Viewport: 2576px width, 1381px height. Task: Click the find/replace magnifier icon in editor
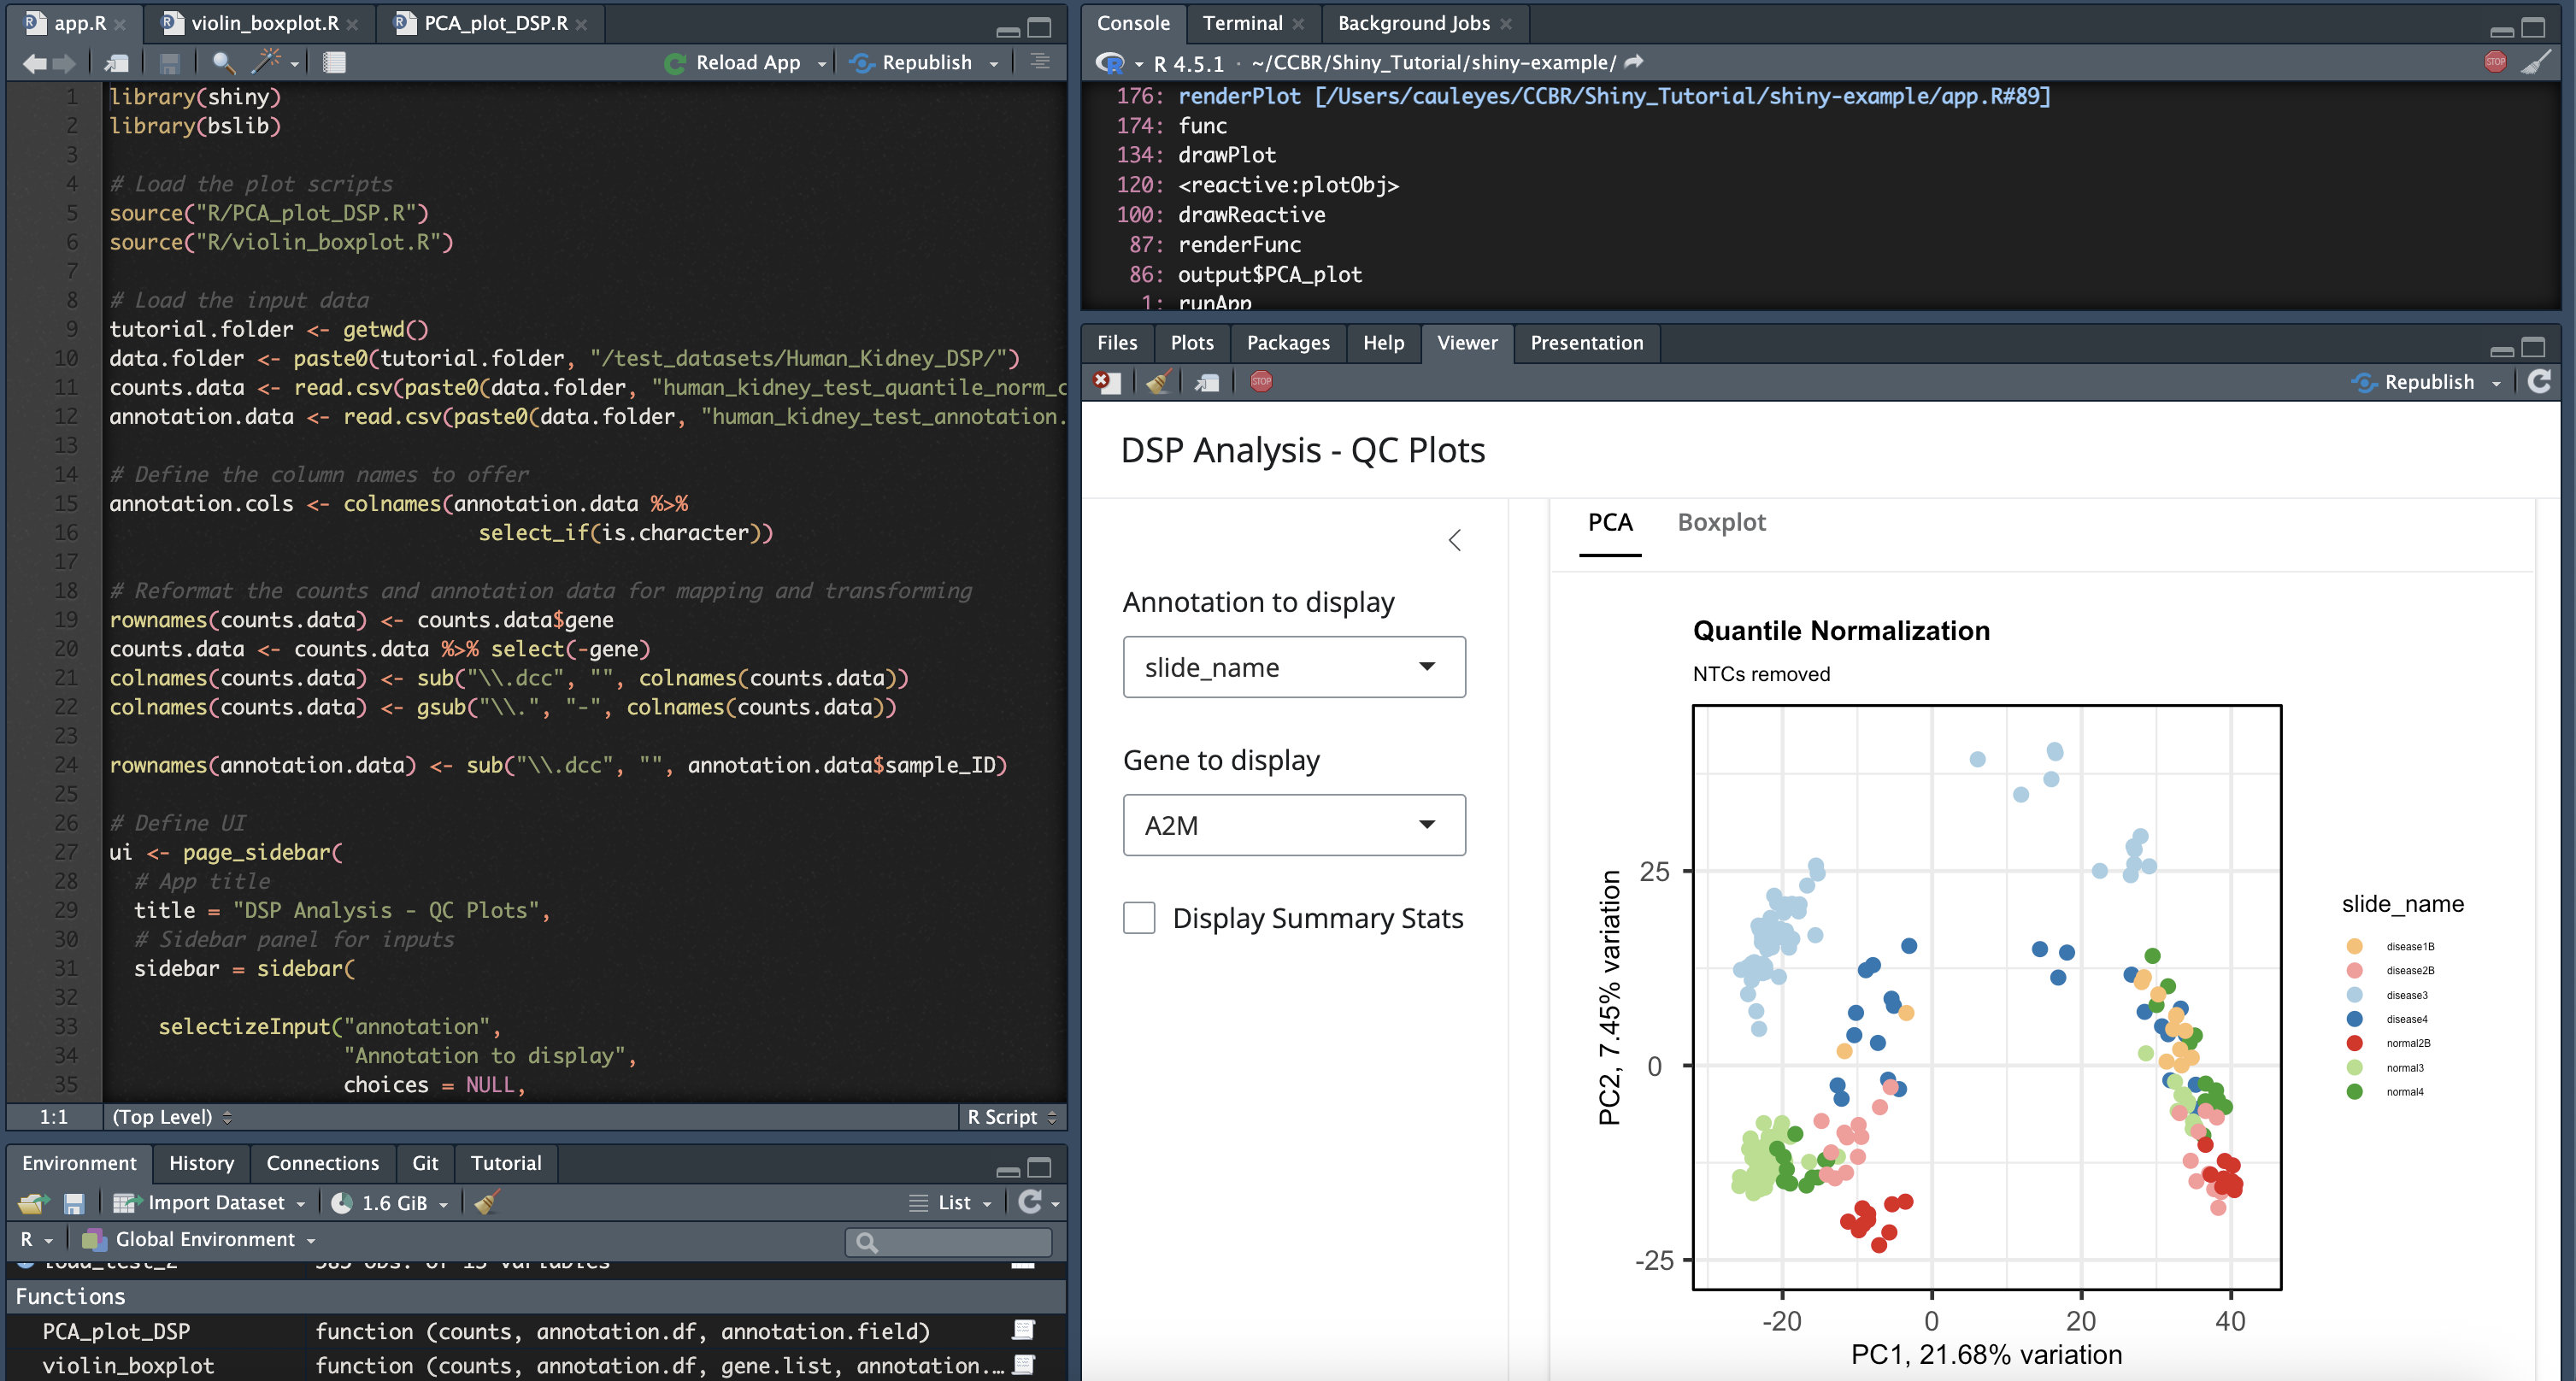(223, 63)
